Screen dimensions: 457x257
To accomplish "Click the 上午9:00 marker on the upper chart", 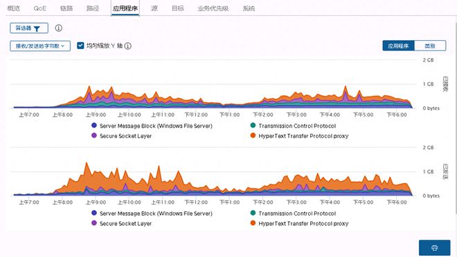I will pos(96,115).
